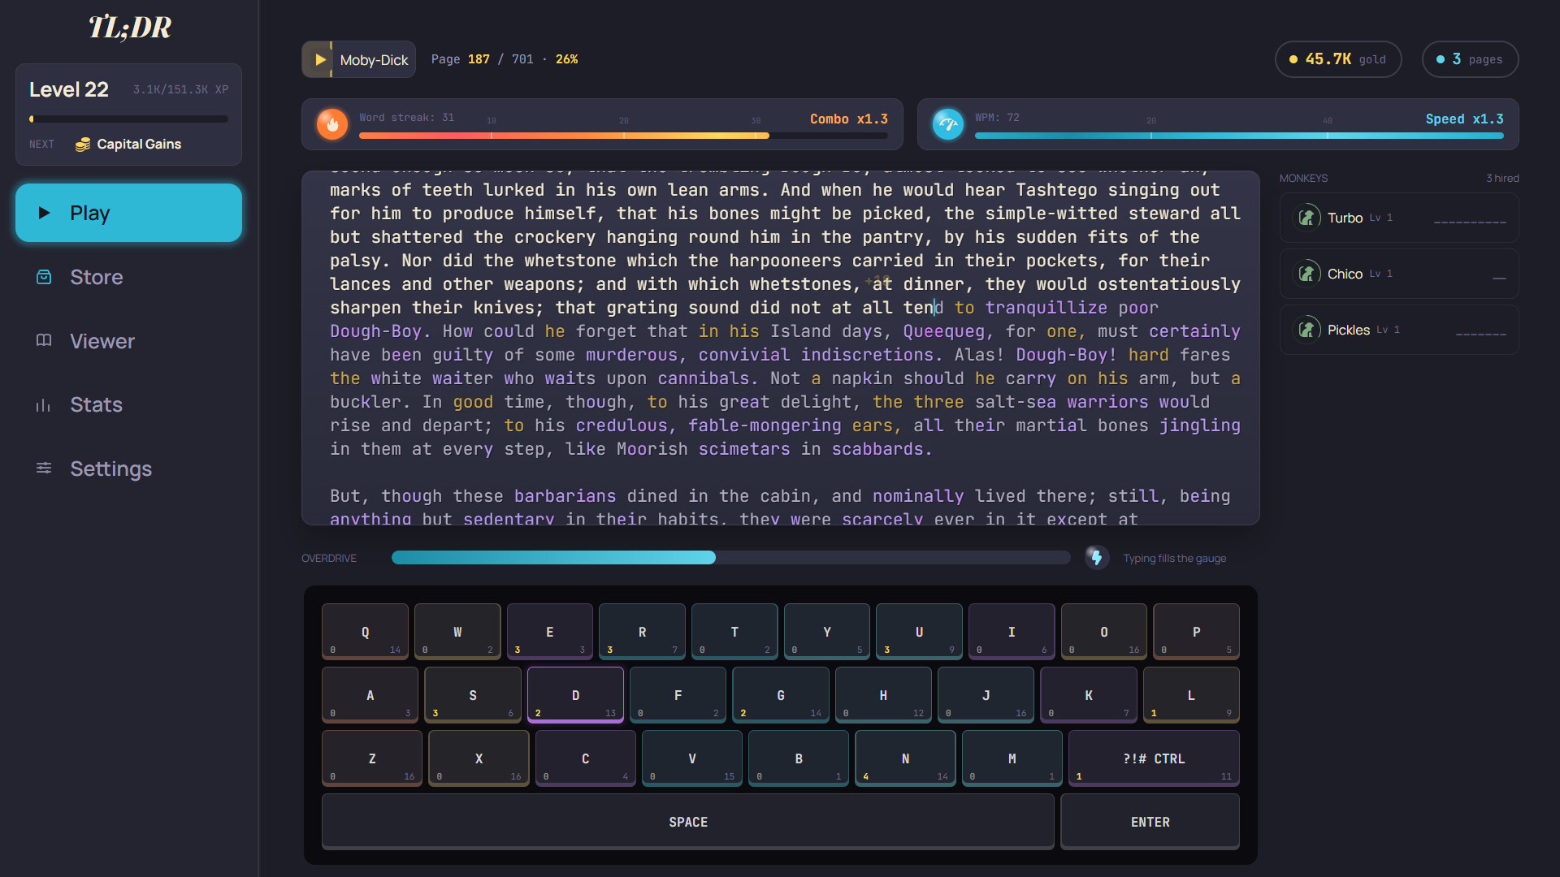Image resolution: width=1560 pixels, height=877 pixels.
Task: Click the 3 pages counter pill
Action: click(x=1470, y=59)
